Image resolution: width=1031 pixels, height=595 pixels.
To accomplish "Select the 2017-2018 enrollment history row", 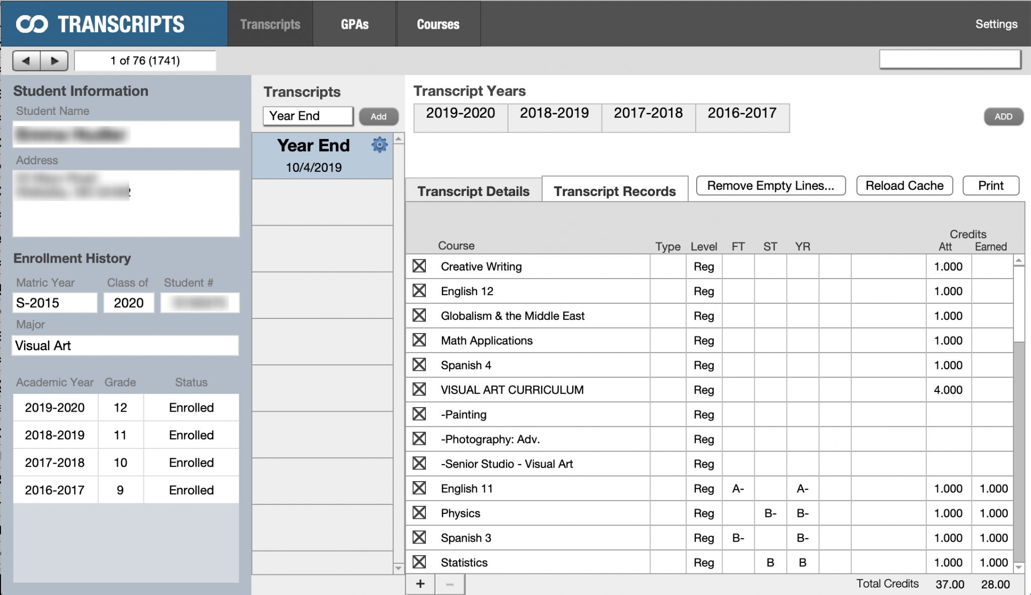I will pyautogui.click(x=126, y=462).
